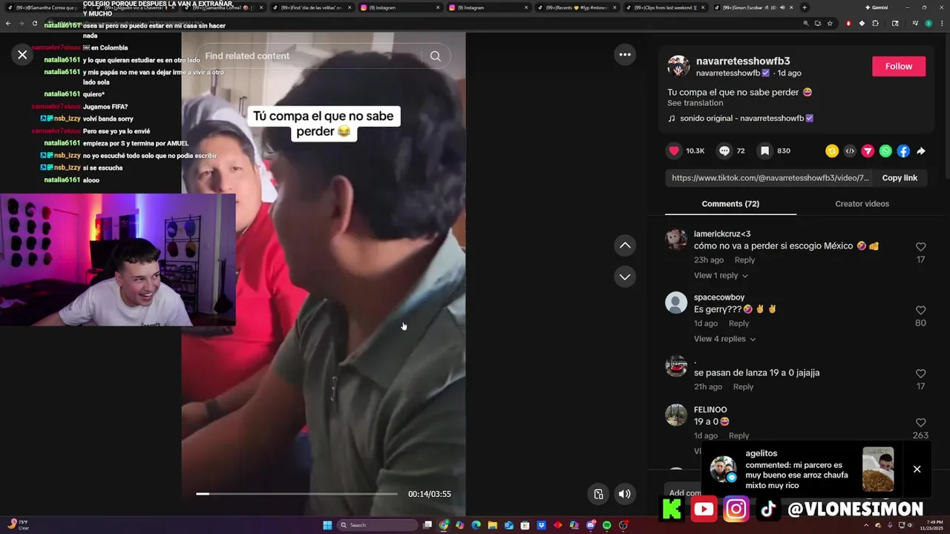Follow navarretesshowfb3
Viewport: 950px width, 534px height.
pos(899,66)
